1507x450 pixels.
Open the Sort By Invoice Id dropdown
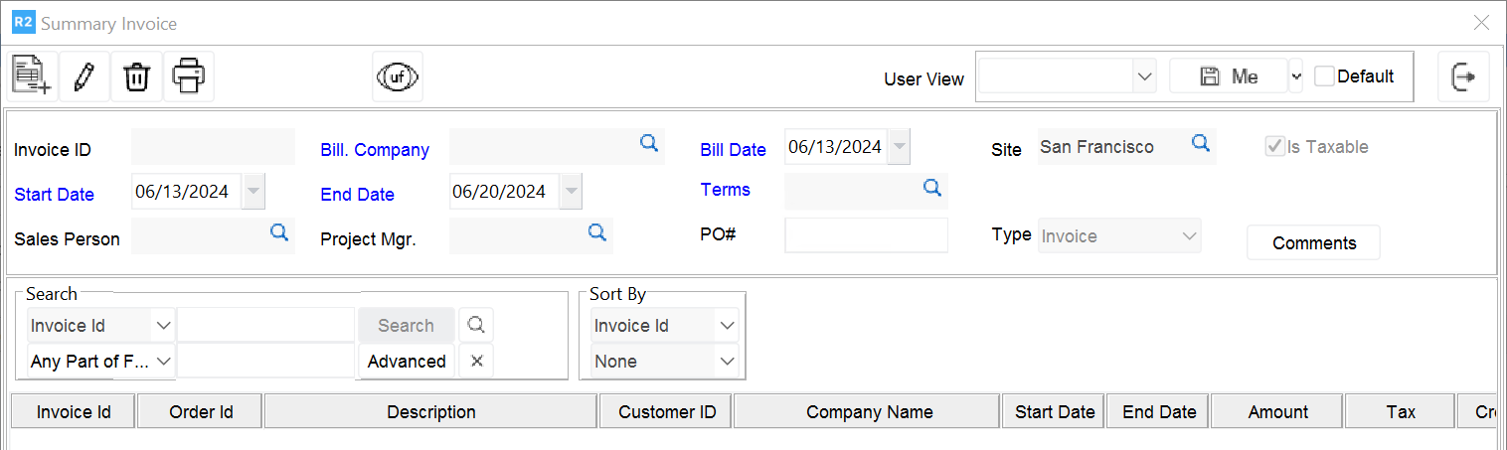click(728, 326)
